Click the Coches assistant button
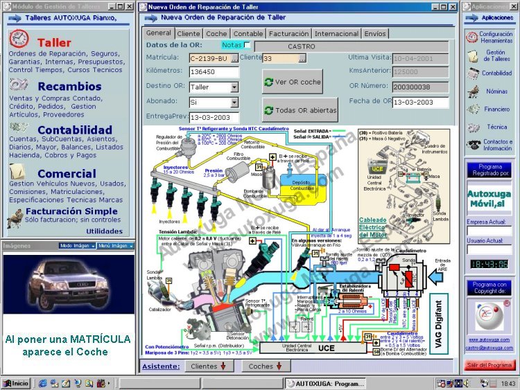Viewport: 520px width, 390px height. coord(266,366)
